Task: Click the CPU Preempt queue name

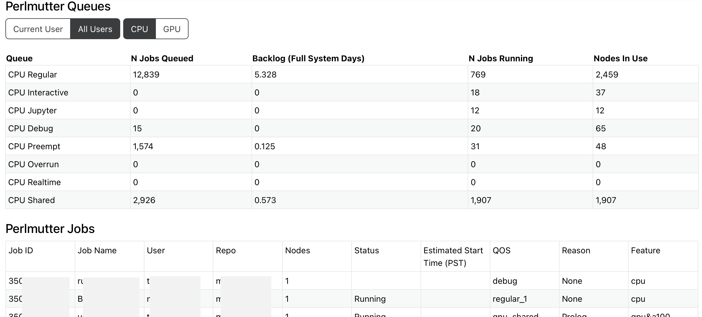Action: click(34, 146)
